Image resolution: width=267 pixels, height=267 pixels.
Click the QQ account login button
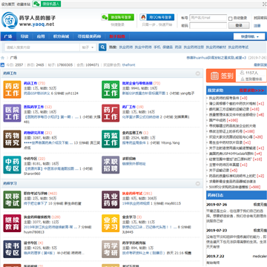tap(157, 17)
